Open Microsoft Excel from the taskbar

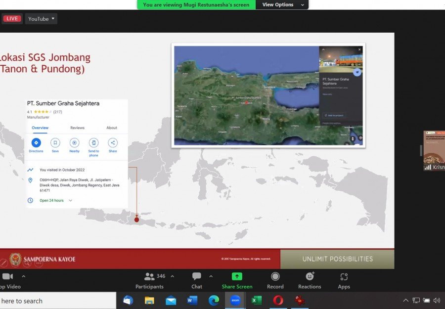257,301
